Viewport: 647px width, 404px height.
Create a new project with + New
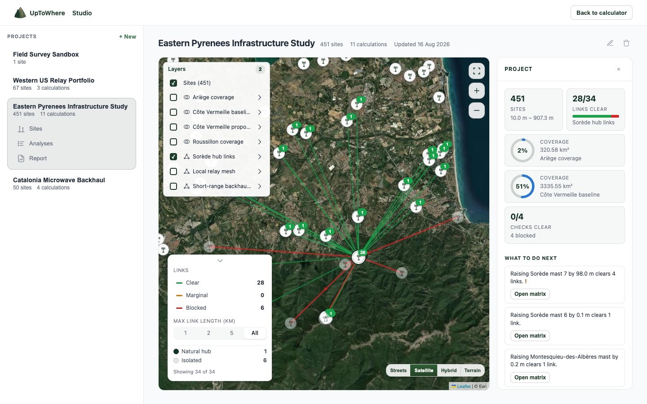click(x=128, y=37)
